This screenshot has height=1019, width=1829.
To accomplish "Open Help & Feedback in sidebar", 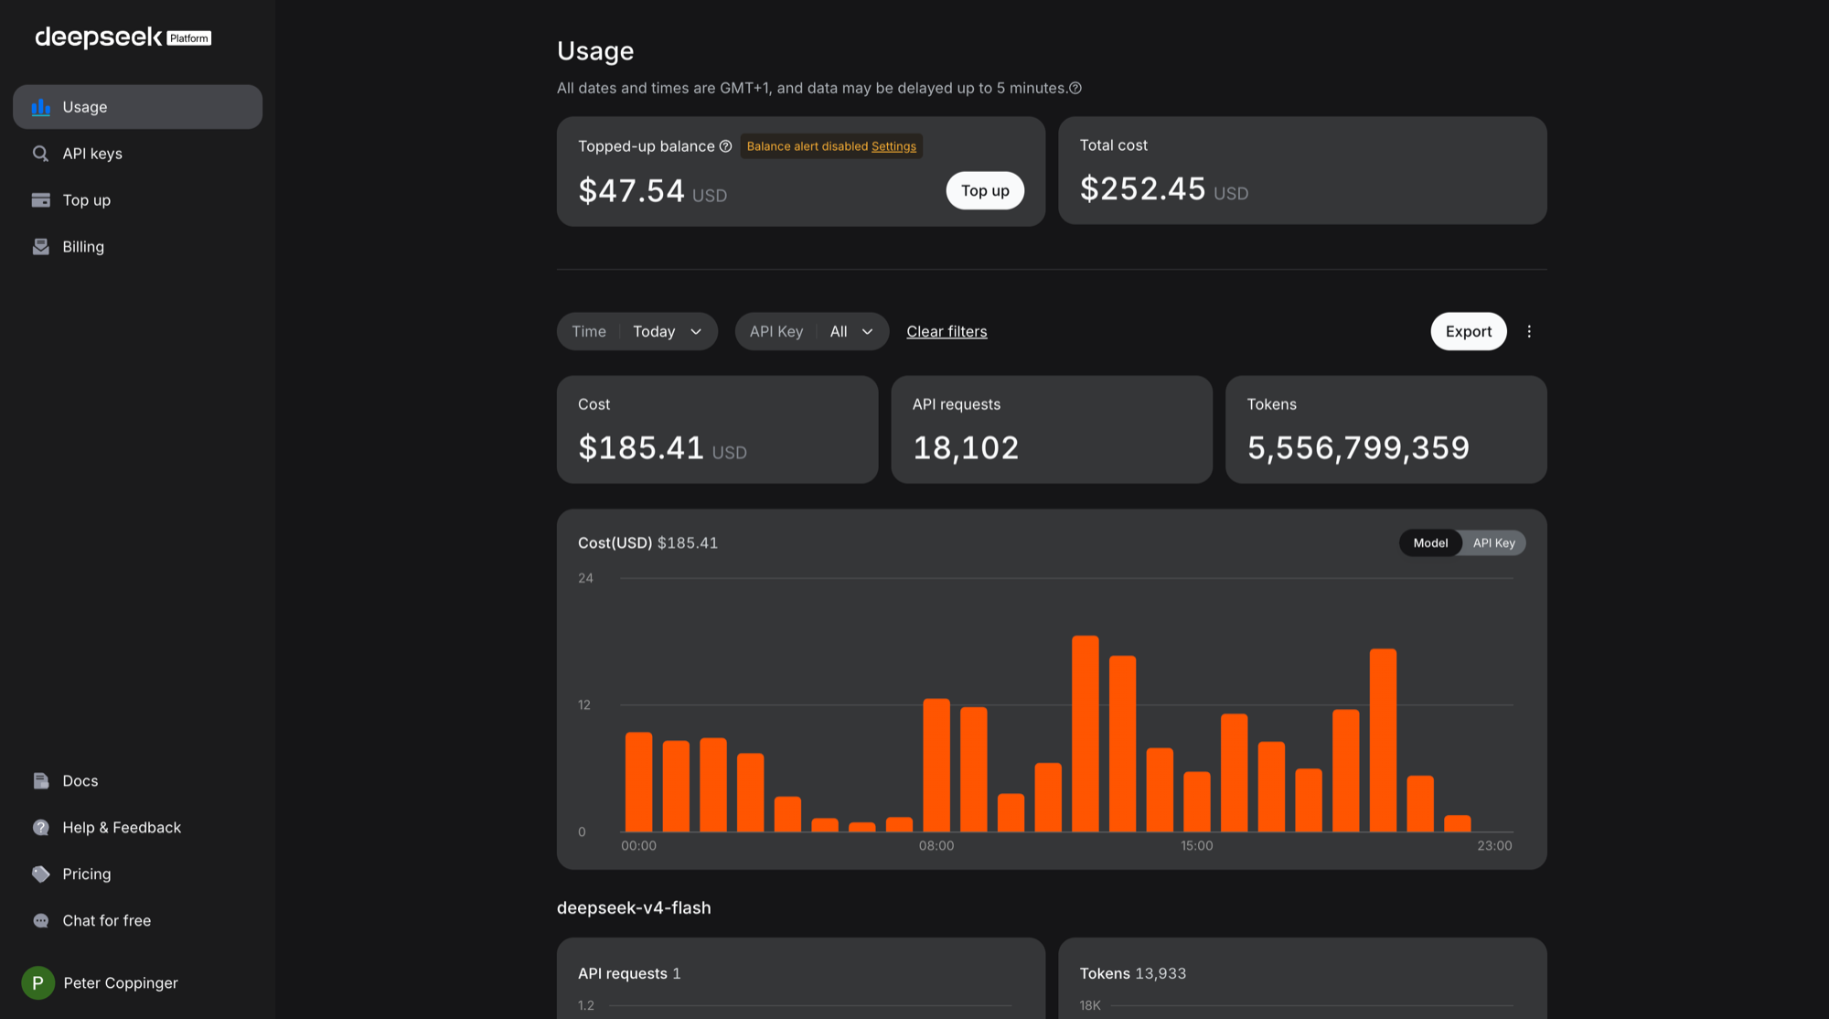I will [137, 828].
